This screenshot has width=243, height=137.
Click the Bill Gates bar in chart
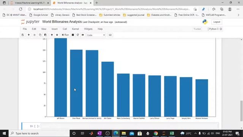107,89
